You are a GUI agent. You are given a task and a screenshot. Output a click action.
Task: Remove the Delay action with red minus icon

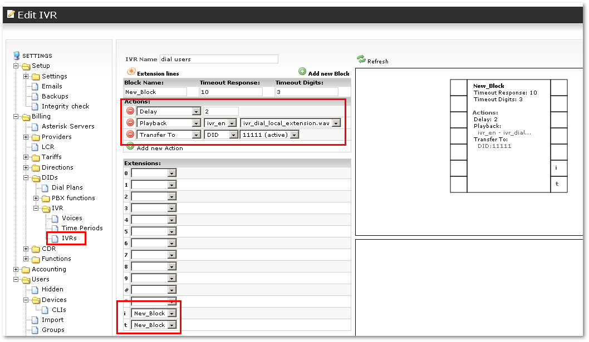(x=130, y=111)
